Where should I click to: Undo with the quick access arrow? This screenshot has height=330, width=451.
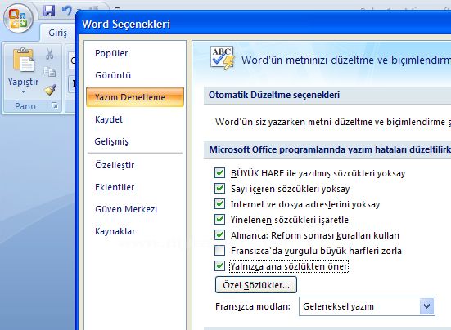66,11
